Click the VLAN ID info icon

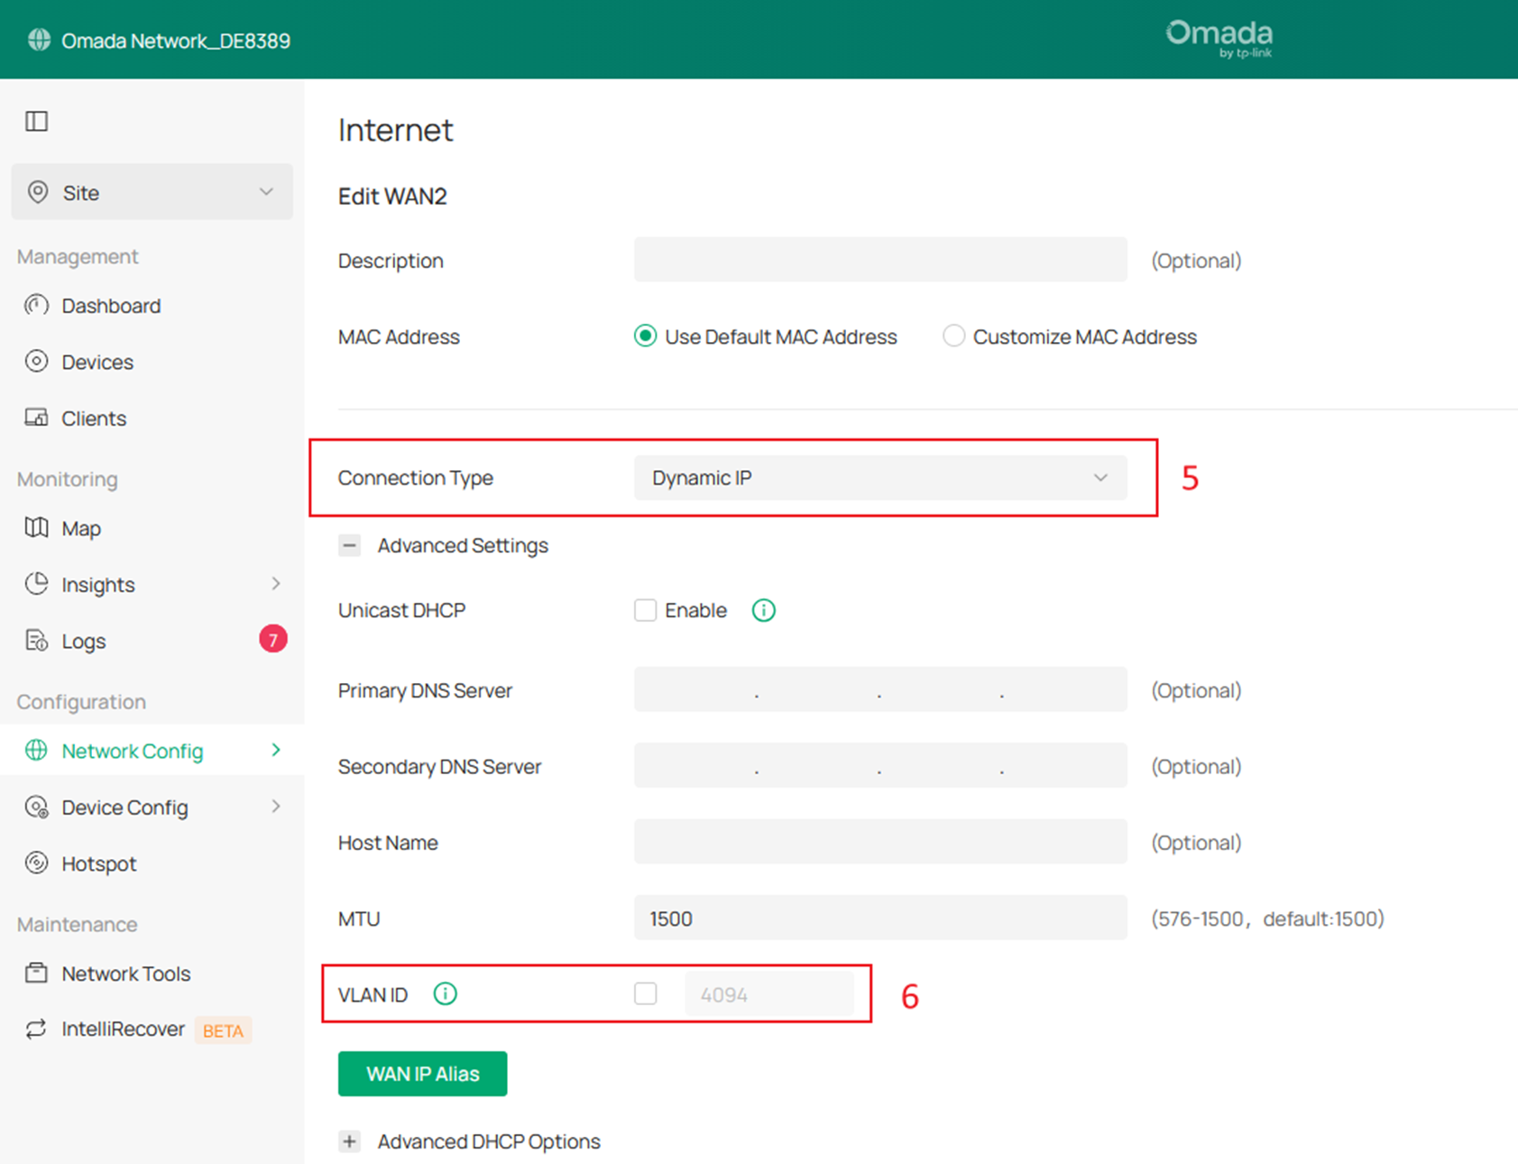(445, 993)
